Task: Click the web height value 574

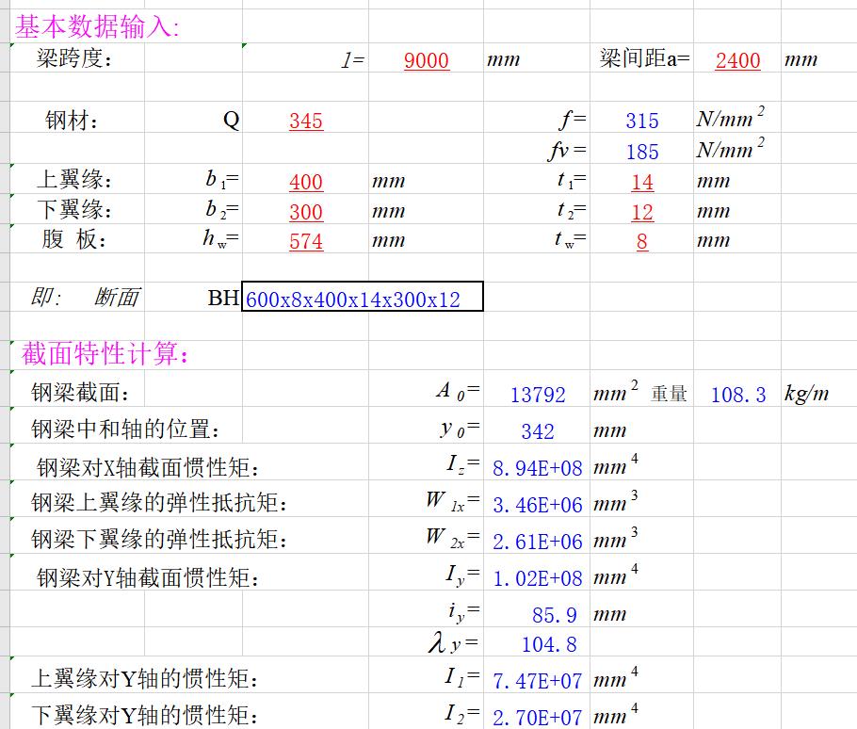Action: coord(305,239)
